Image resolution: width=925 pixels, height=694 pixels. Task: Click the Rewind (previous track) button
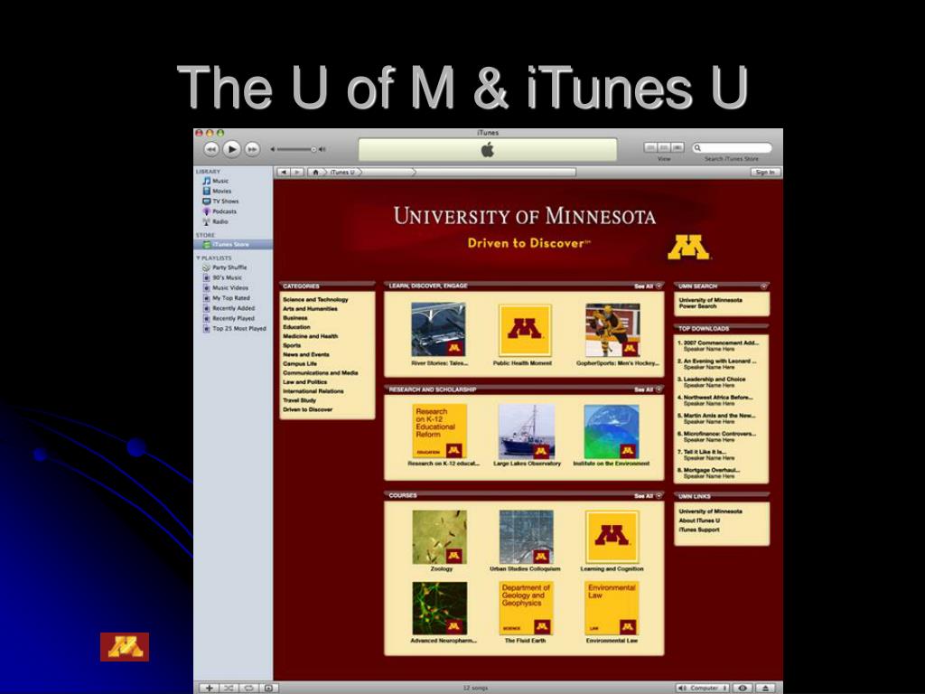tap(211, 149)
